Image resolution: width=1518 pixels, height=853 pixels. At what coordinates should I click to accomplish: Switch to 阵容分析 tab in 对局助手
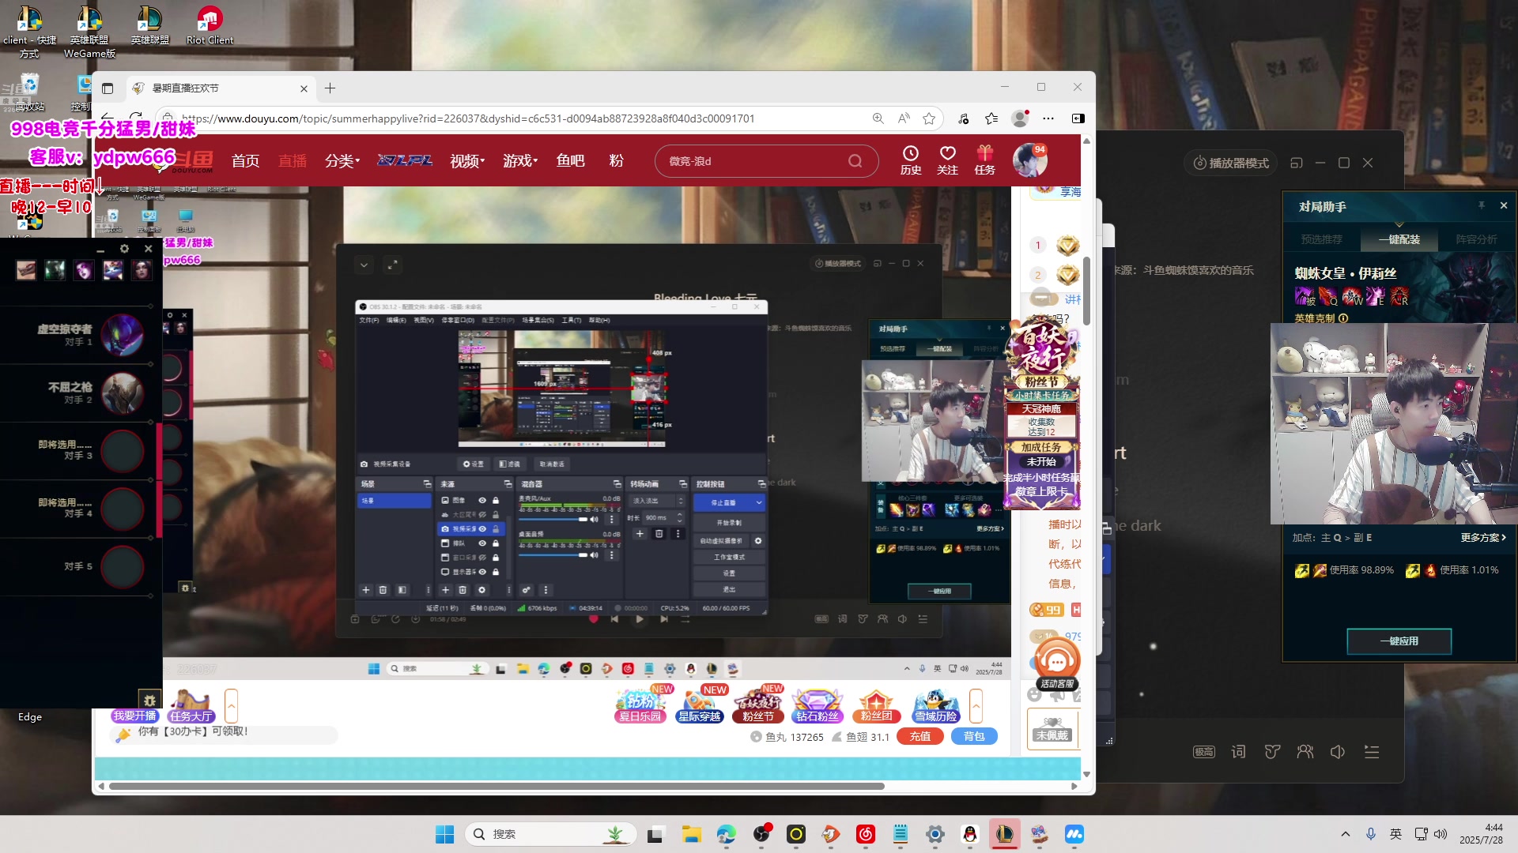[1476, 239]
